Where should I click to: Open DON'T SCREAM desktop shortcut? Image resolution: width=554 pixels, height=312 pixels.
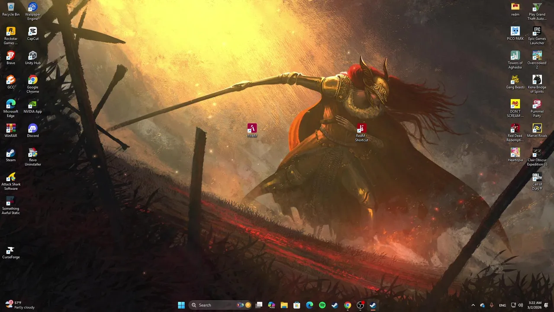(515, 109)
